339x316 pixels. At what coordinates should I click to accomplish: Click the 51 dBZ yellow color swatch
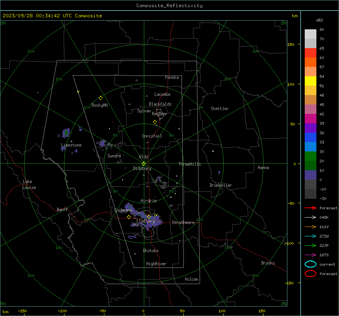point(310,81)
